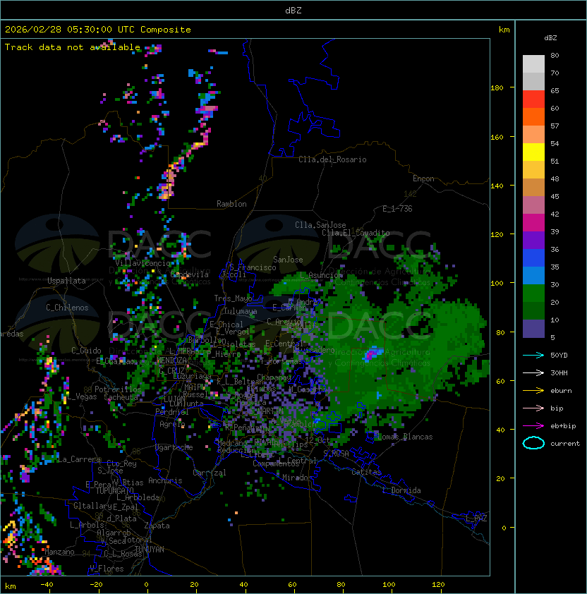The width and height of the screenshot is (587, 594).
Task: Click the 'Agrelo' place label
Action: [172, 424]
